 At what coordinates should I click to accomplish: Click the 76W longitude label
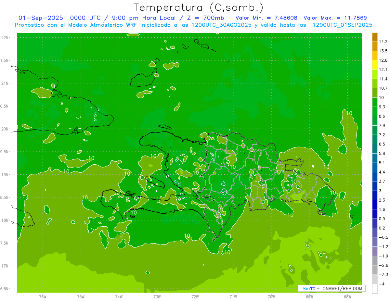click(43, 296)
